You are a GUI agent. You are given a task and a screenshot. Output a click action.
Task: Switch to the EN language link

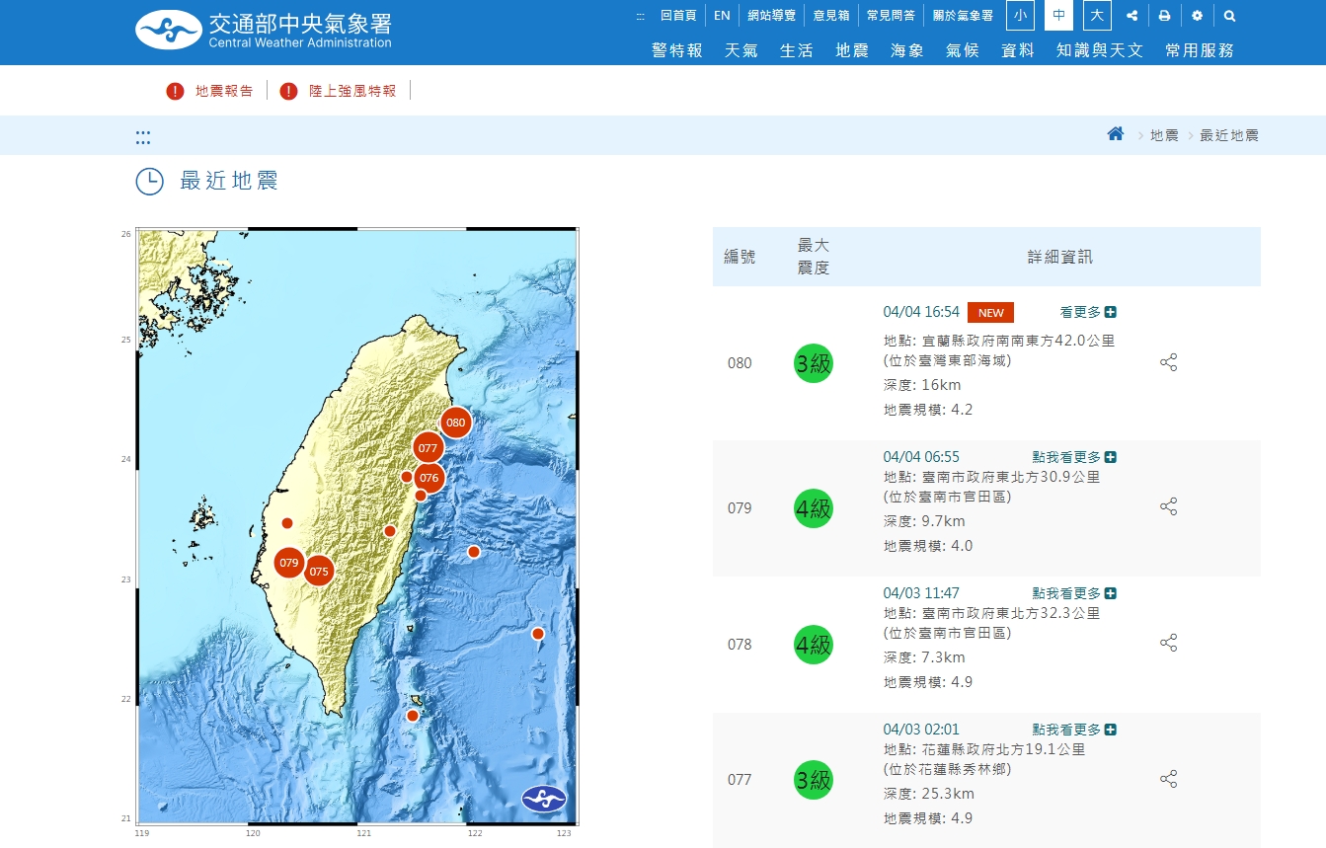click(722, 16)
